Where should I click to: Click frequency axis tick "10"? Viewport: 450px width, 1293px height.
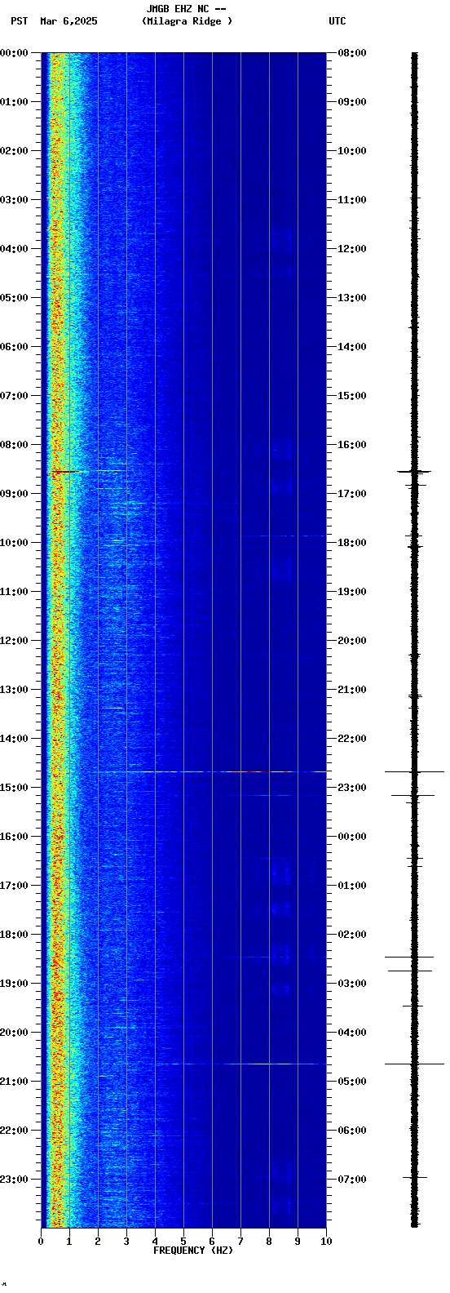[326, 1242]
